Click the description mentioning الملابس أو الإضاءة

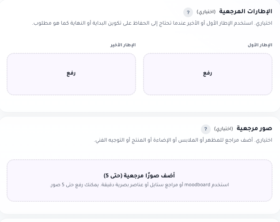[x=183, y=140]
